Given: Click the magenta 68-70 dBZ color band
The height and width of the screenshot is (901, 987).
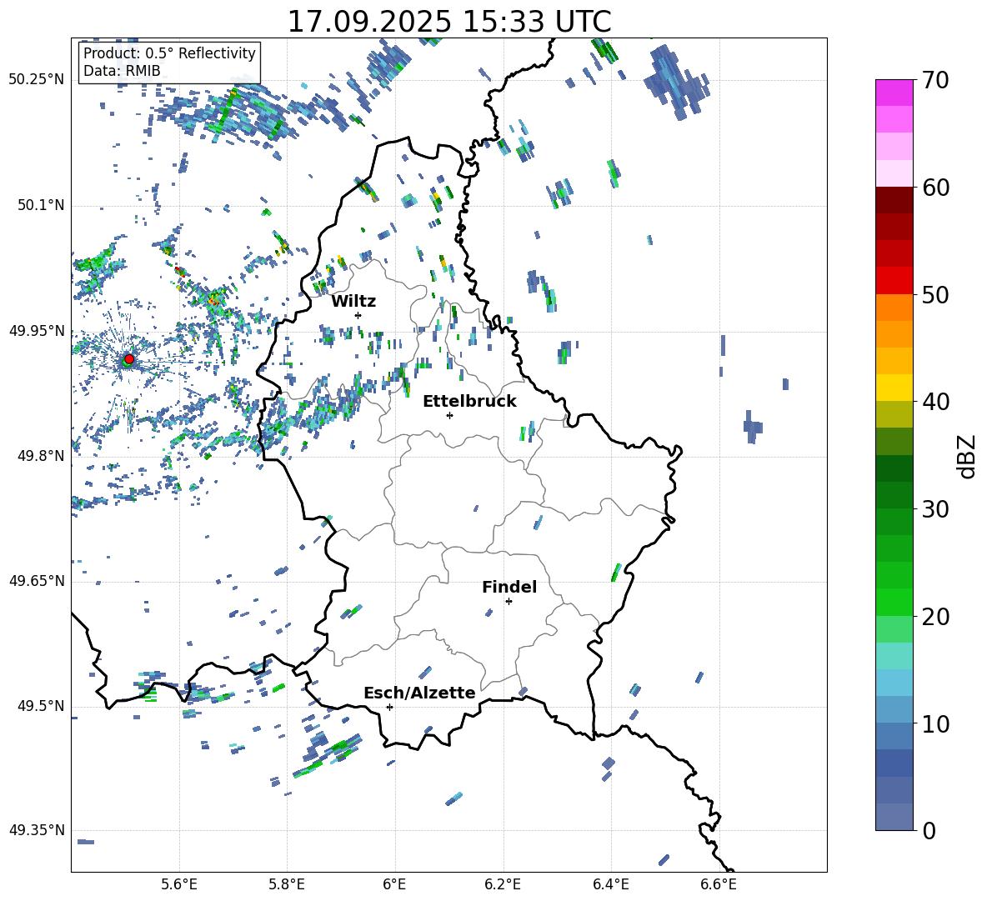Looking at the screenshot, I should pos(894,93).
